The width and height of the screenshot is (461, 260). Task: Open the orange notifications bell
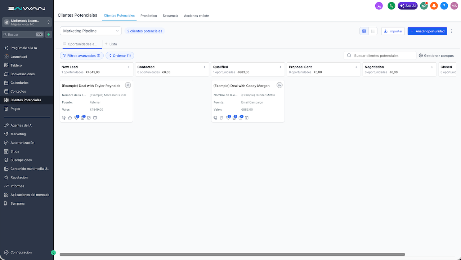[434, 6]
